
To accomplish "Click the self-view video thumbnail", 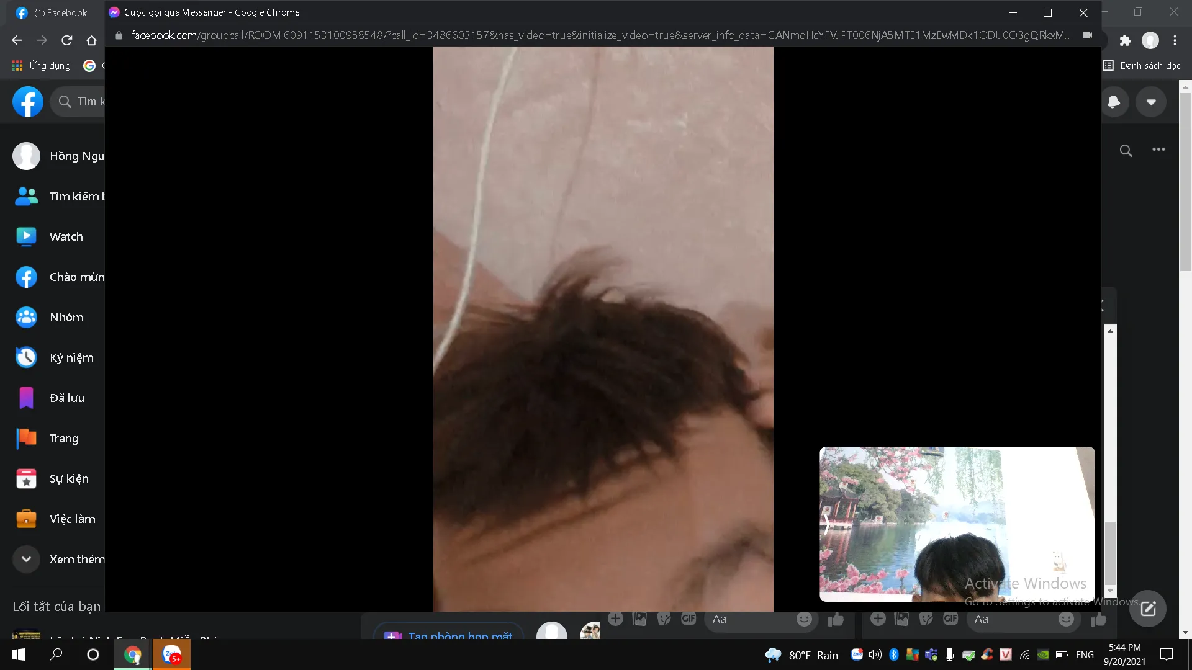I will [957, 524].
